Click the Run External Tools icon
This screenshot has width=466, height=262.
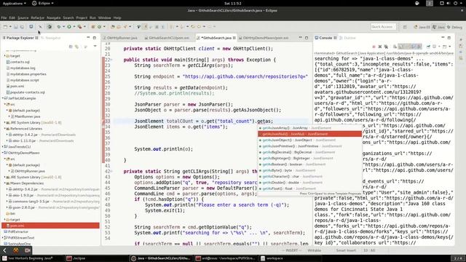pos(79,27)
